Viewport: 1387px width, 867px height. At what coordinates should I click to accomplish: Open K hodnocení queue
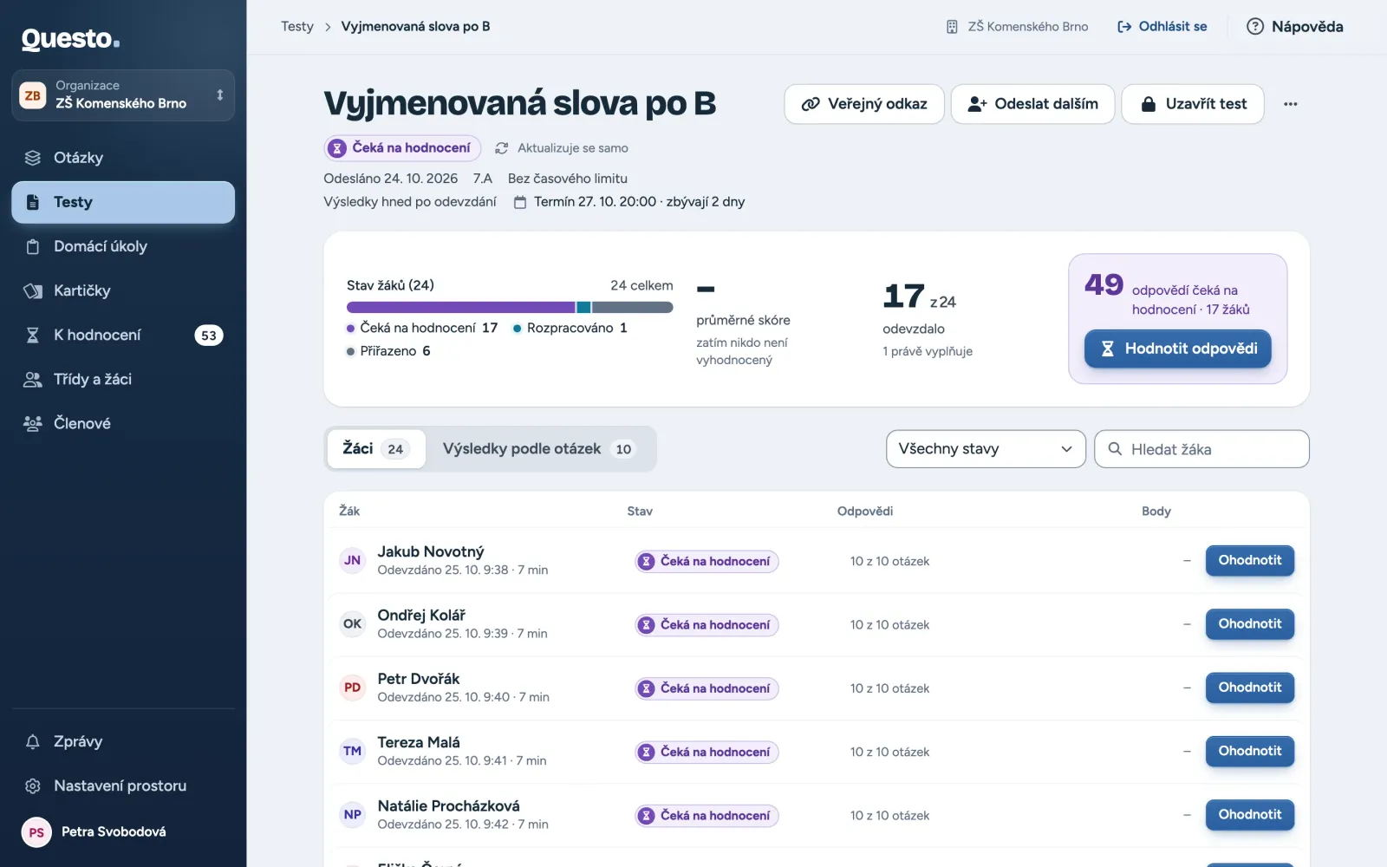[x=123, y=335]
